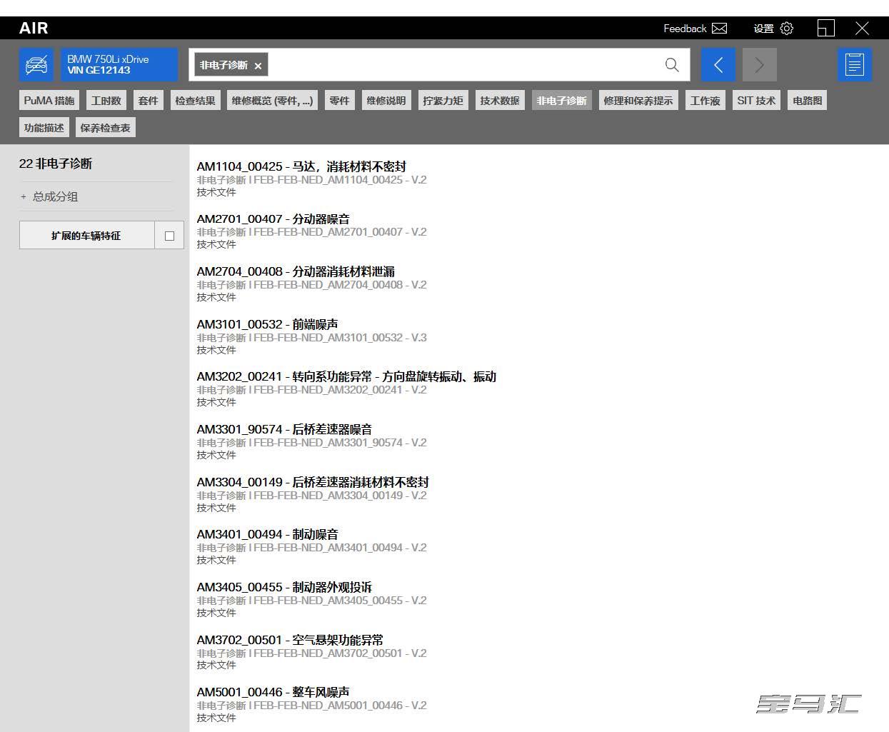Image resolution: width=889 pixels, height=732 pixels.
Task: Click the restore window icon
Action: [x=826, y=29]
